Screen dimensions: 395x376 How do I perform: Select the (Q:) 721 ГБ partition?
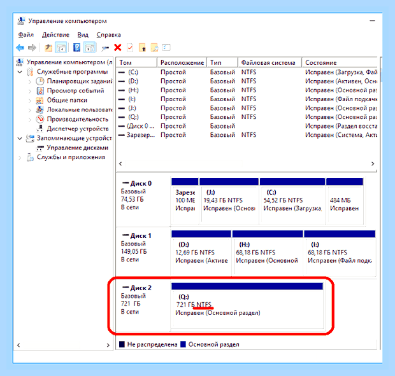pos(247,305)
